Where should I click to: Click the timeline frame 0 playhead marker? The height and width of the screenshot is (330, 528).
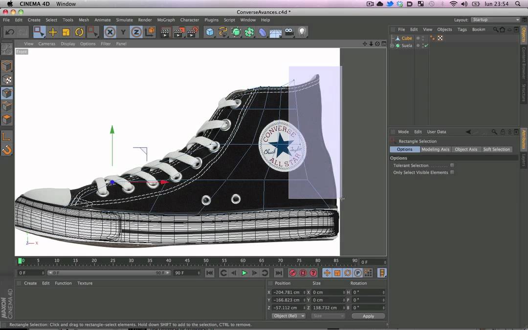(x=20, y=261)
